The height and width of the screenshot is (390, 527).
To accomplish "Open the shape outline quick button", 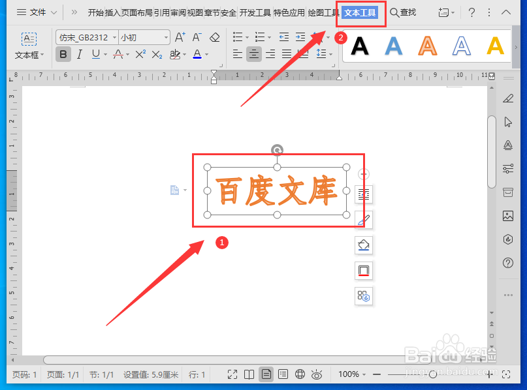I will point(364,271).
